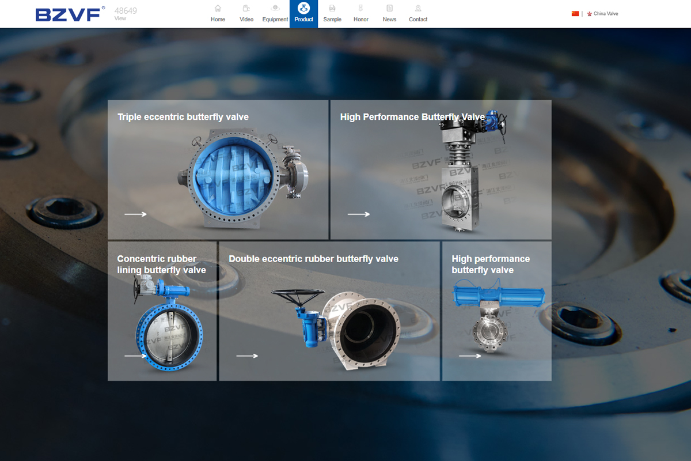Click the China Valve link
Screen dimensions: 691x461
pos(606,14)
